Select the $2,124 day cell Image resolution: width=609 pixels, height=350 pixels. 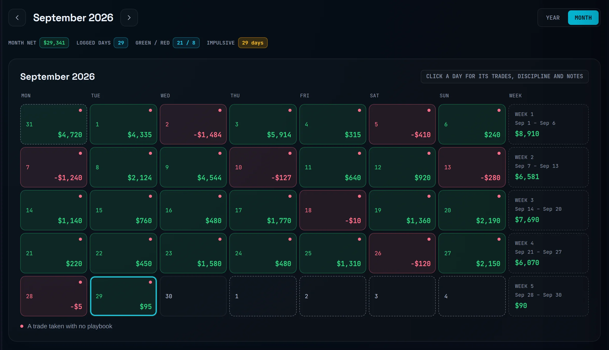pyautogui.click(x=123, y=167)
